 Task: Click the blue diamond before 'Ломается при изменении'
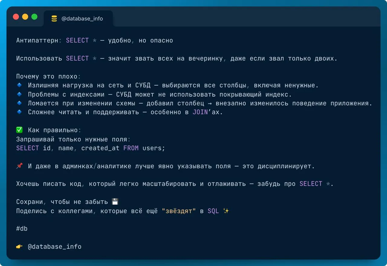19,103
